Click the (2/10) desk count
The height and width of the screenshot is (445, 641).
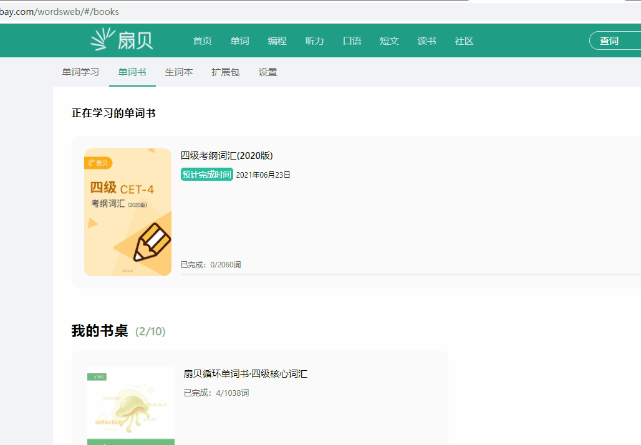(150, 332)
